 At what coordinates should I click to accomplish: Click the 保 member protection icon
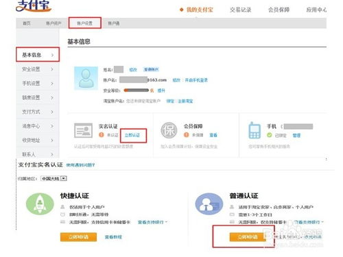169,130
